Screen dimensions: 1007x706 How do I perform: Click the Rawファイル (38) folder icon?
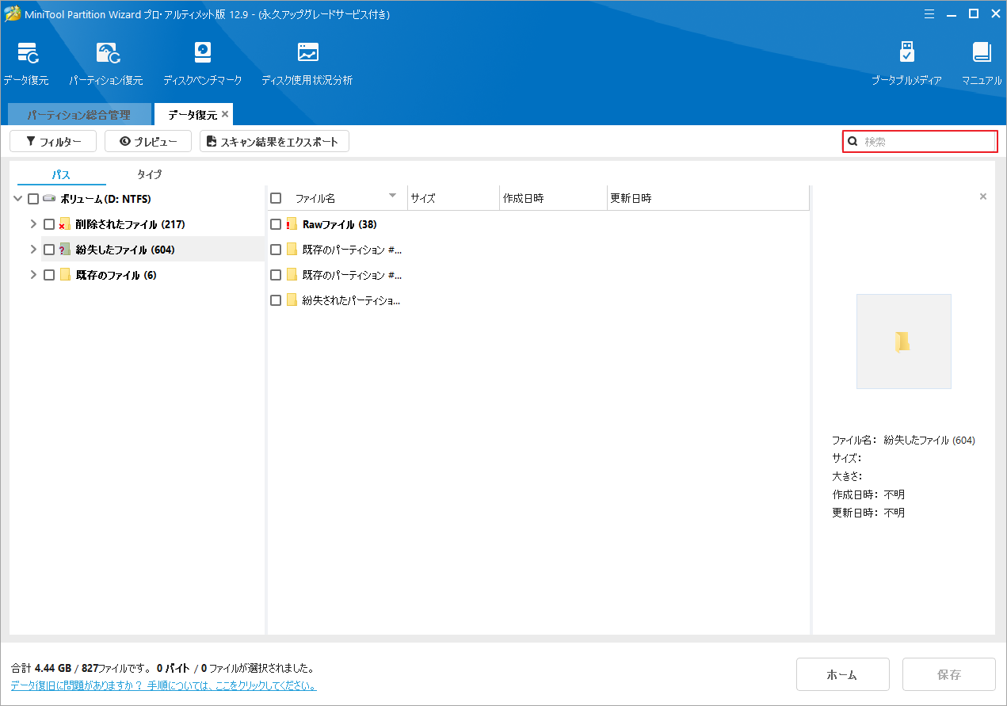click(x=292, y=224)
